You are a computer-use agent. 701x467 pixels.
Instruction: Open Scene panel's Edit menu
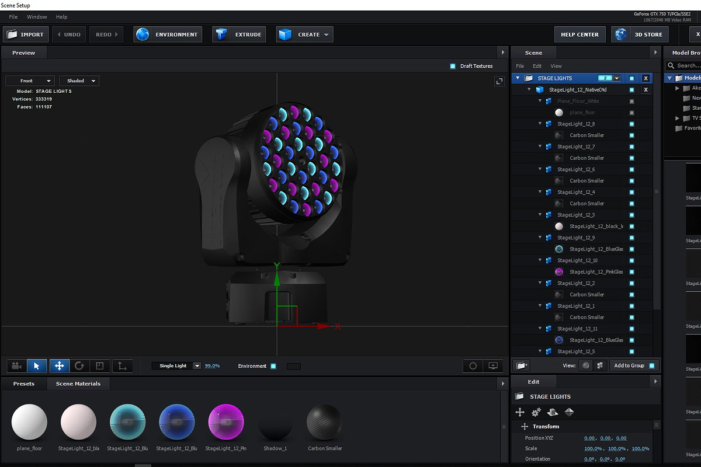[537, 66]
